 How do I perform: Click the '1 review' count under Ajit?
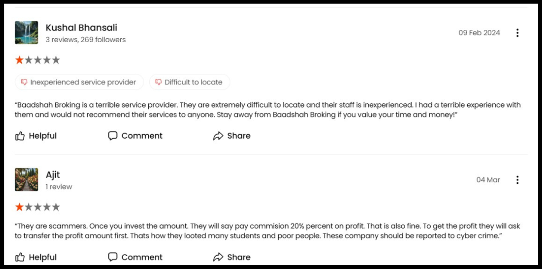(x=59, y=187)
